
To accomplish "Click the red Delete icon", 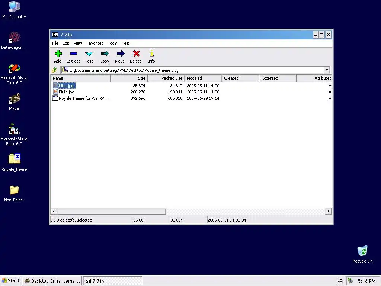I will coord(136,54).
